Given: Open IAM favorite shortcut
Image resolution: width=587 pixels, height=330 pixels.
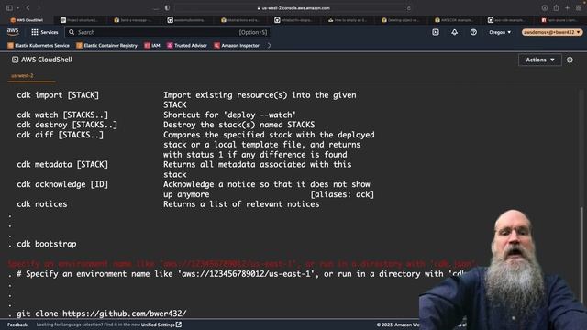Looking at the screenshot, I should [152, 45].
